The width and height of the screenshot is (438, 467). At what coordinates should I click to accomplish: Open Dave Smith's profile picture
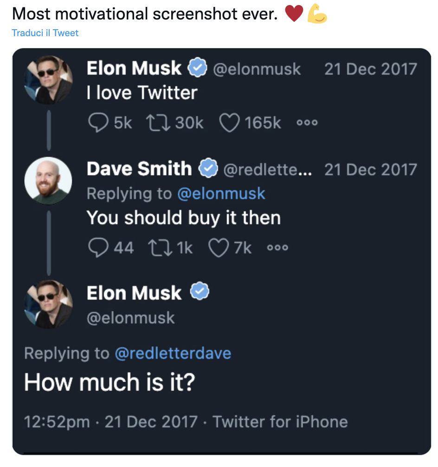coord(48,181)
